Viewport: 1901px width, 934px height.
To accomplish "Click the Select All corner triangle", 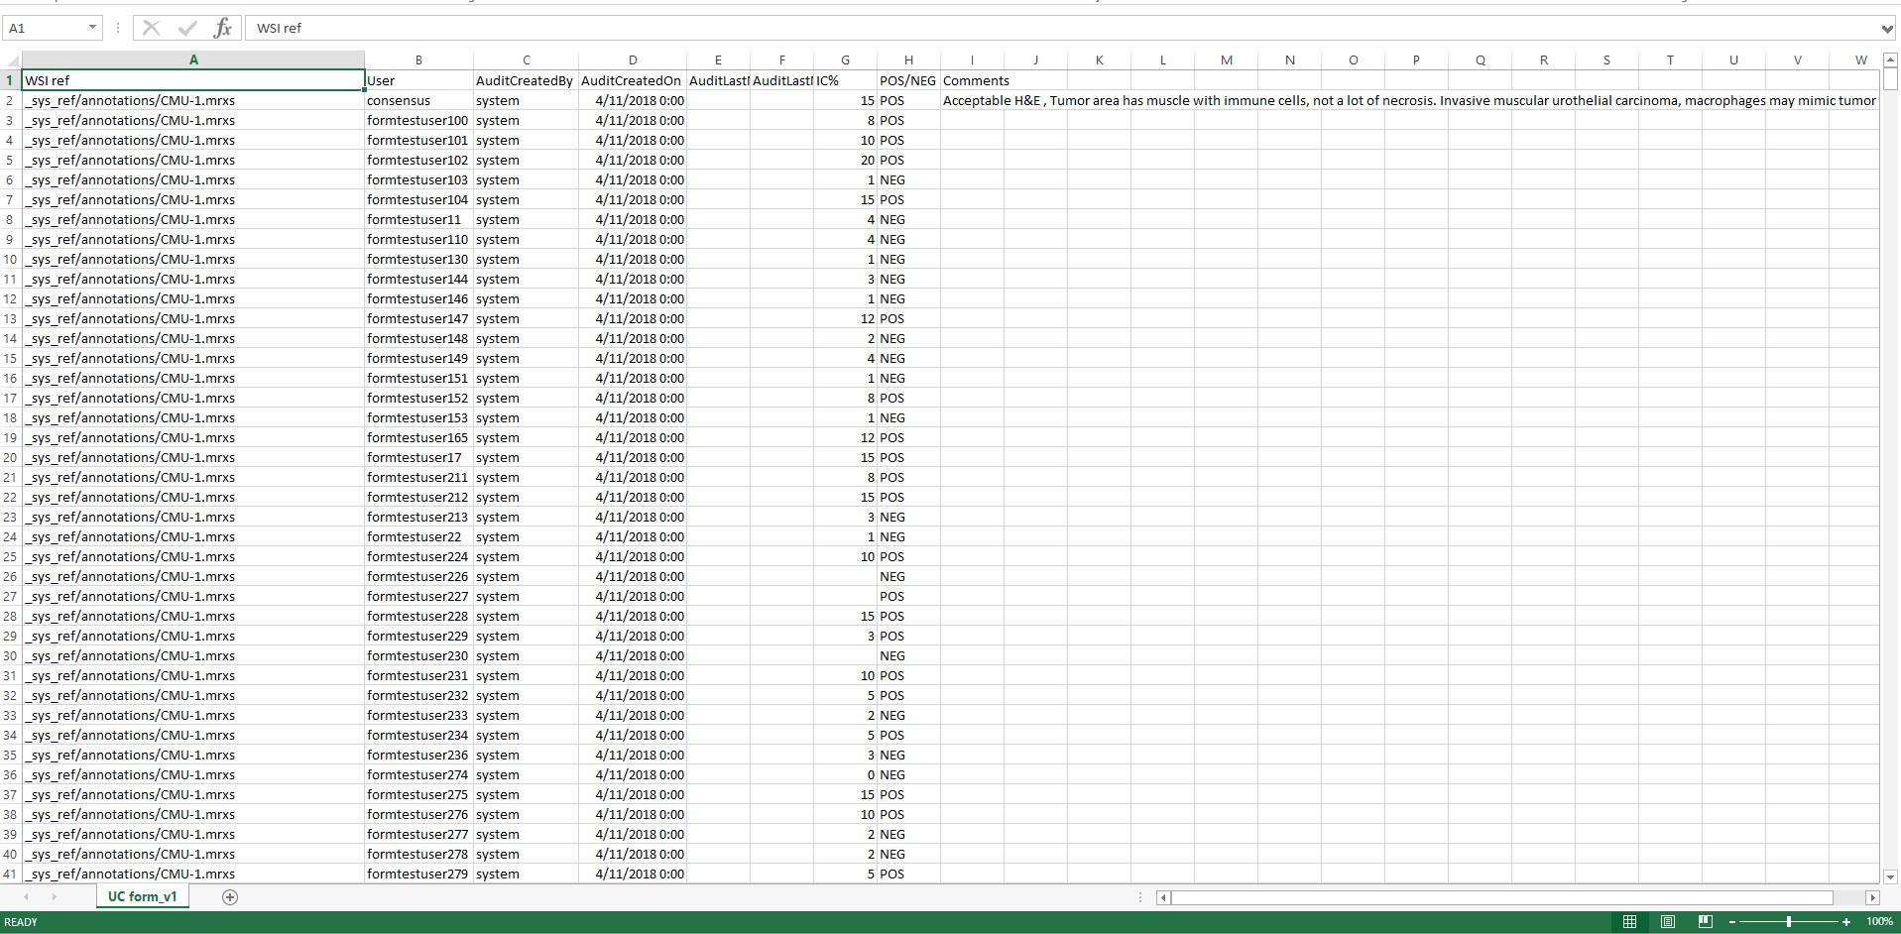I will [12, 60].
